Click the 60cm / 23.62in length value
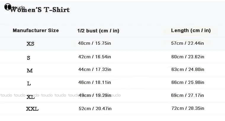 pyautogui.click(x=188, y=57)
